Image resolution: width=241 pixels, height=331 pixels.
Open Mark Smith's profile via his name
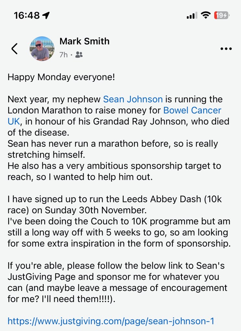(x=85, y=41)
